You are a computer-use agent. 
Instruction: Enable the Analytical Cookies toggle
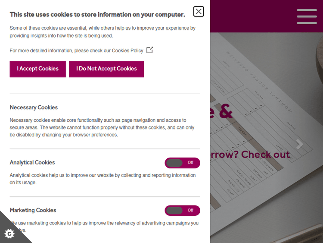coord(182,163)
